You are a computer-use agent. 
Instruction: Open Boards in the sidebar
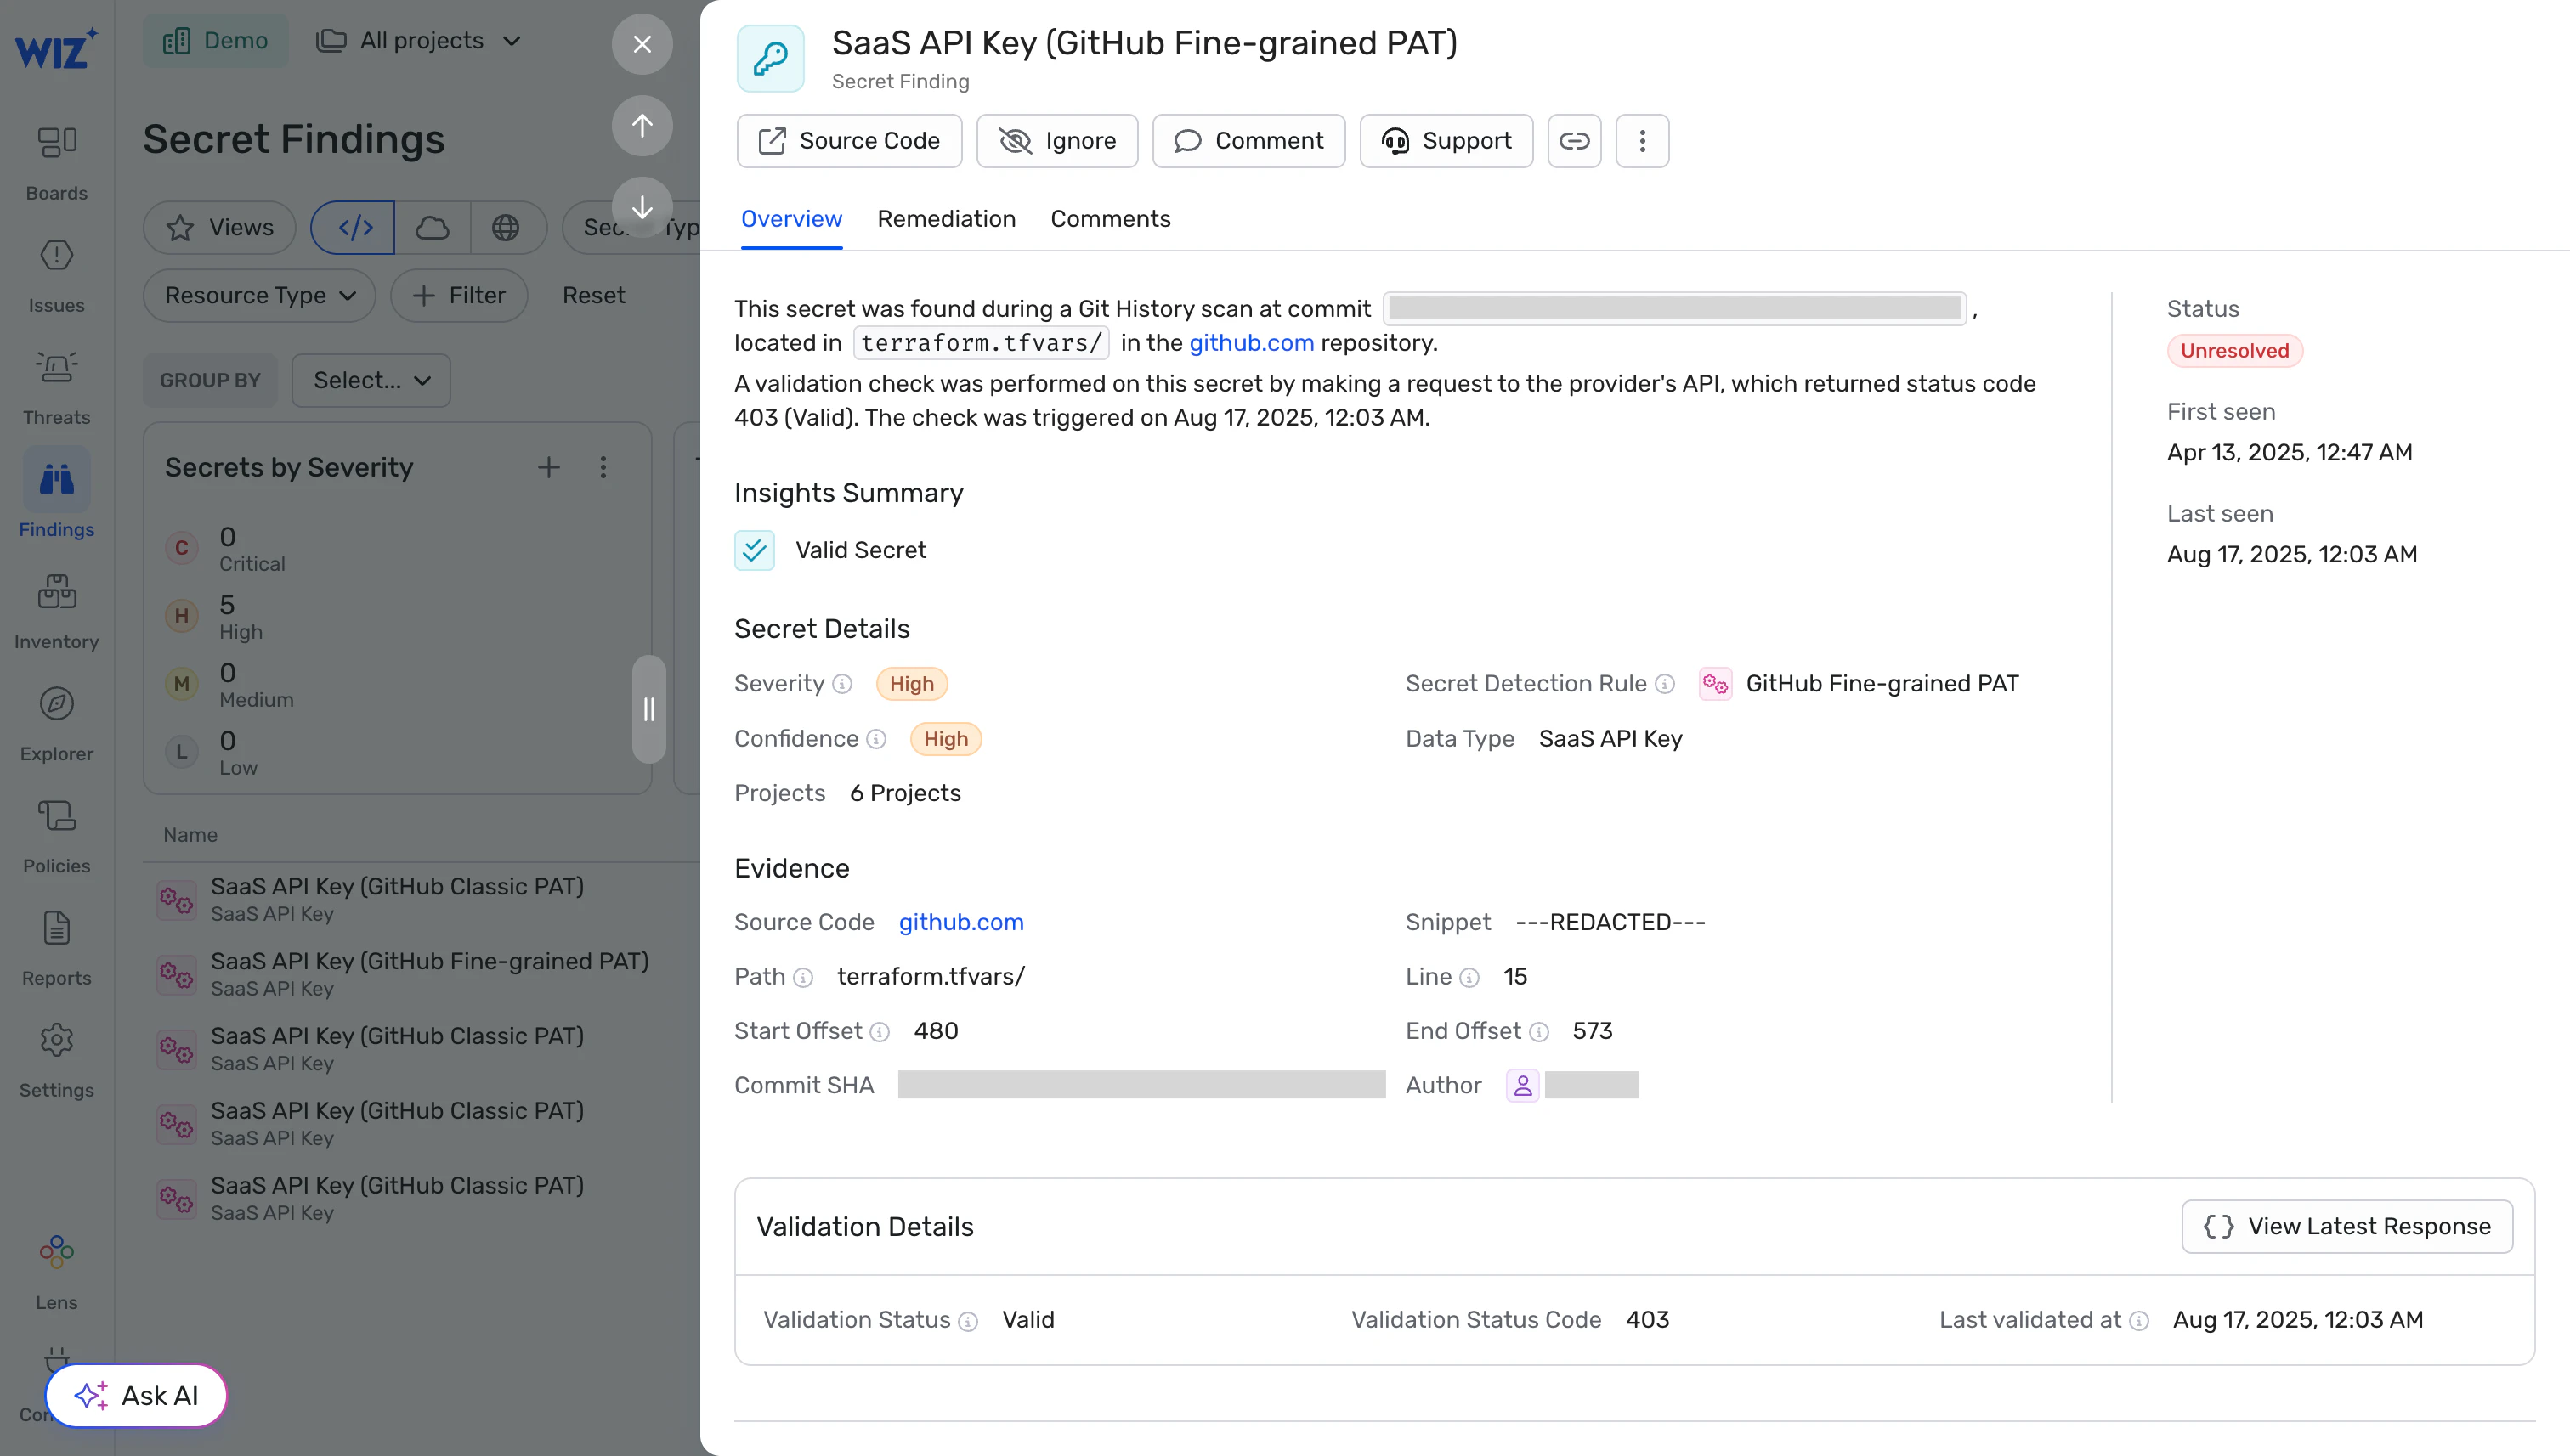[56, 163]
